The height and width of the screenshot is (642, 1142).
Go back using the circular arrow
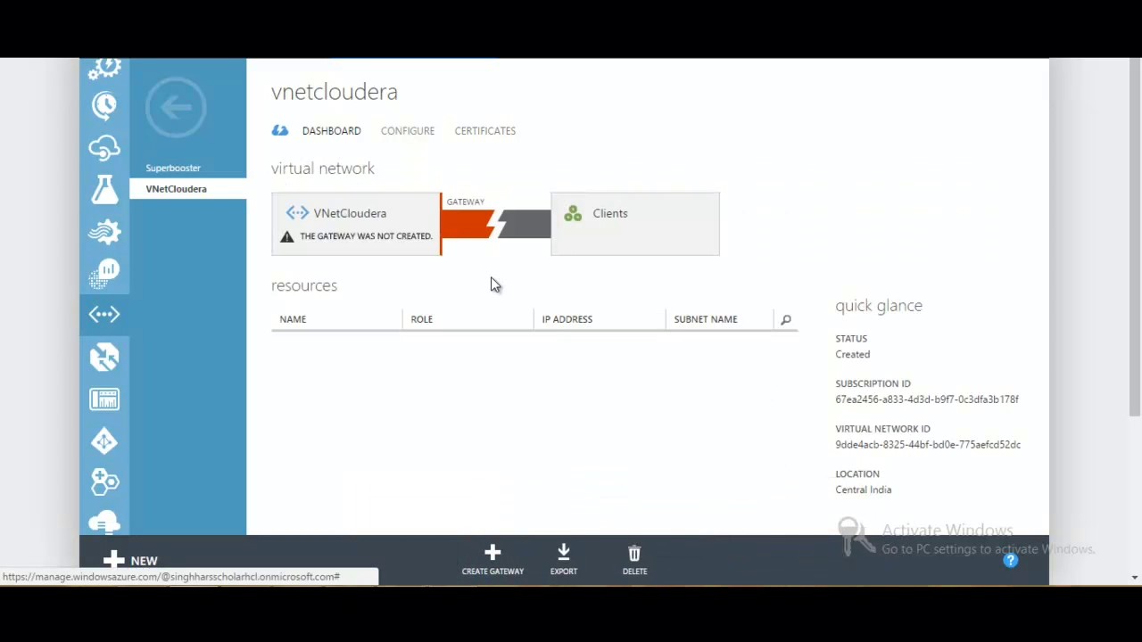(x=176, y=107)
